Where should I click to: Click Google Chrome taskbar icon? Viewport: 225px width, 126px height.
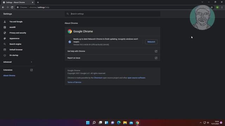coord(137,122)
